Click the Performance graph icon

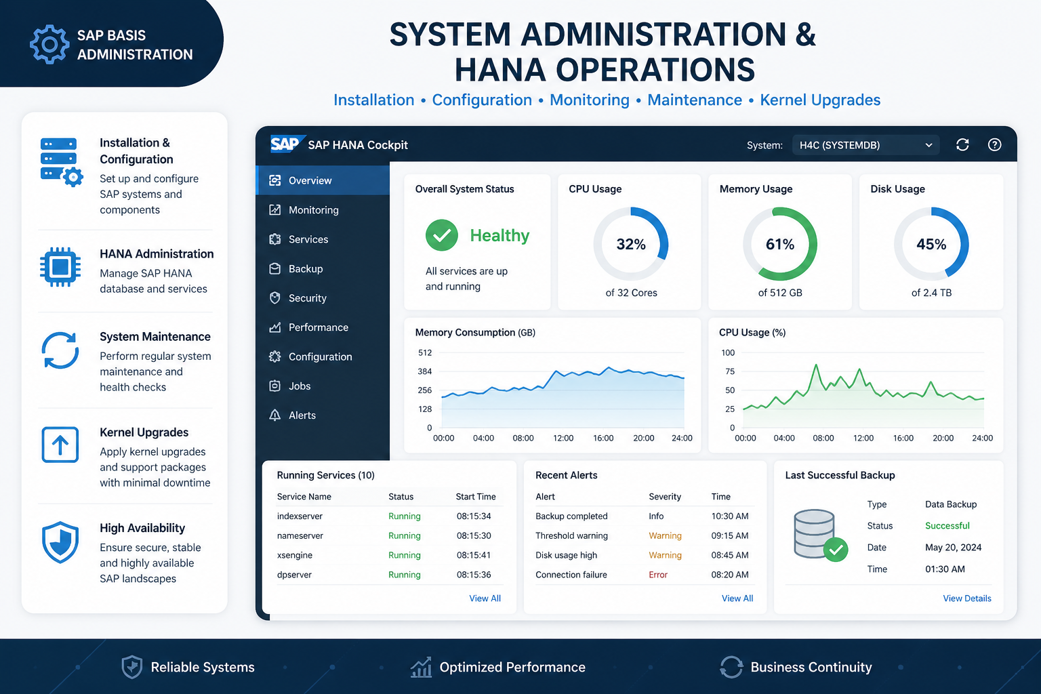(274, 327)
